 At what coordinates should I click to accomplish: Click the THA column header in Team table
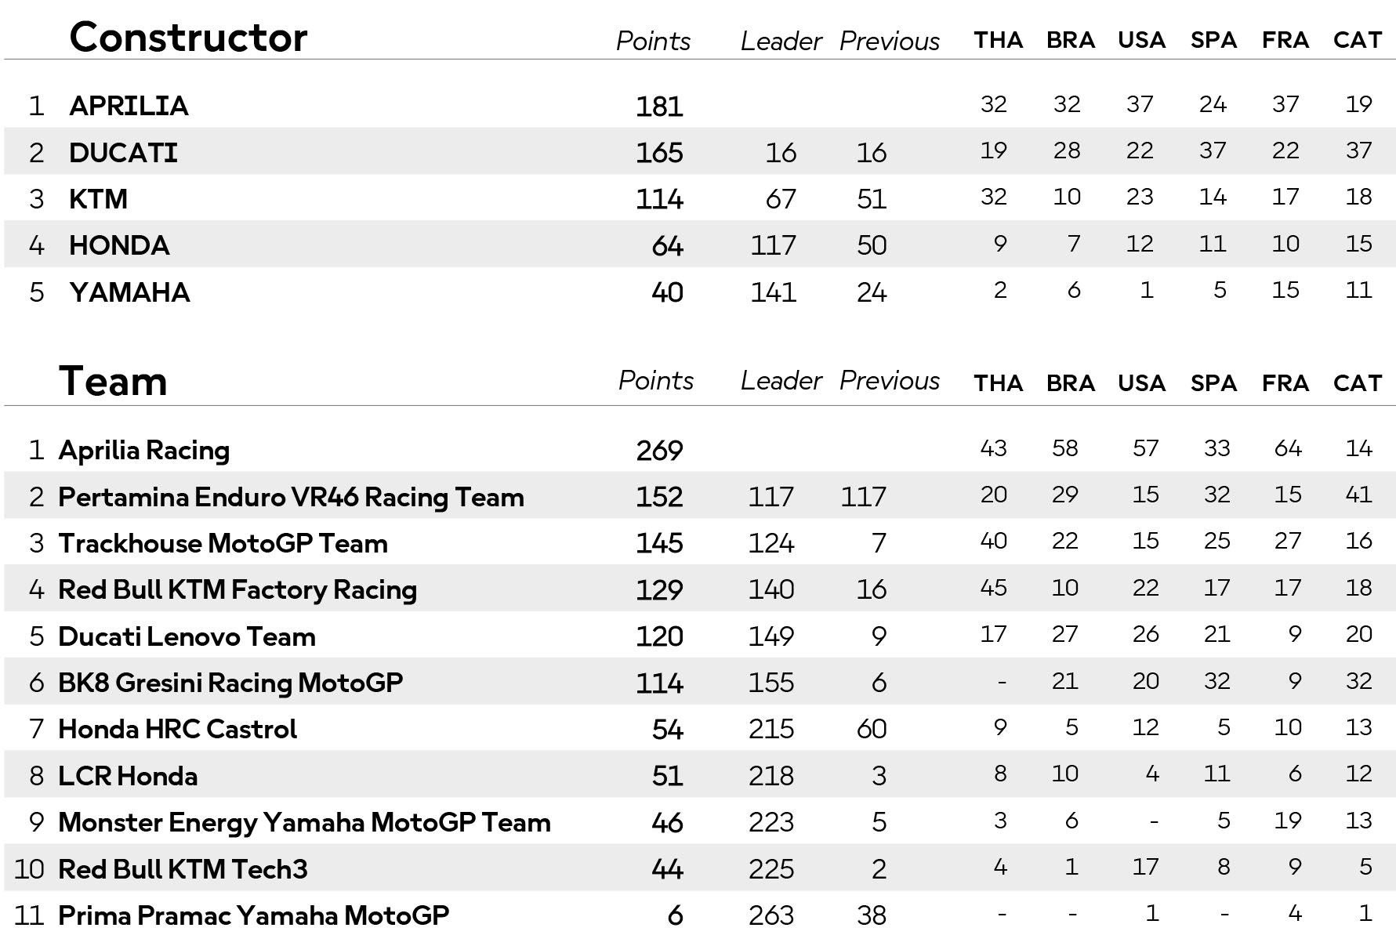pos(998,383)
